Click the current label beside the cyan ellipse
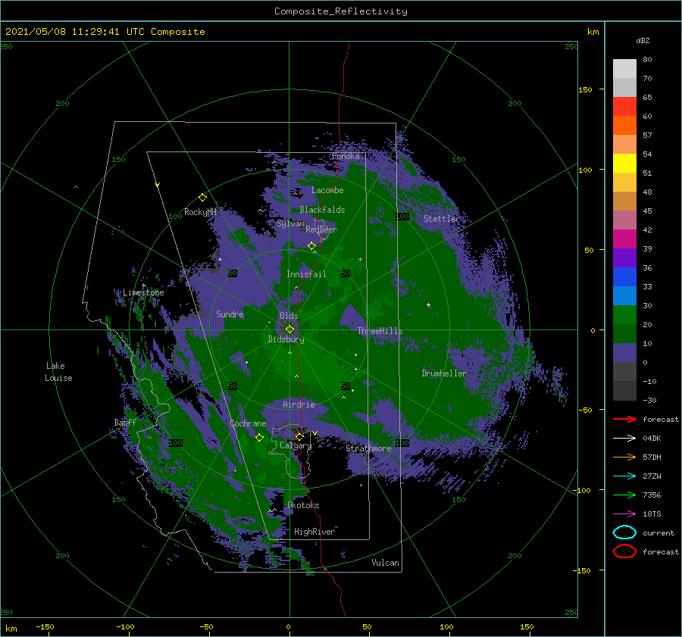The width and height of the screenshot is (682, 637). click(659, 532)
